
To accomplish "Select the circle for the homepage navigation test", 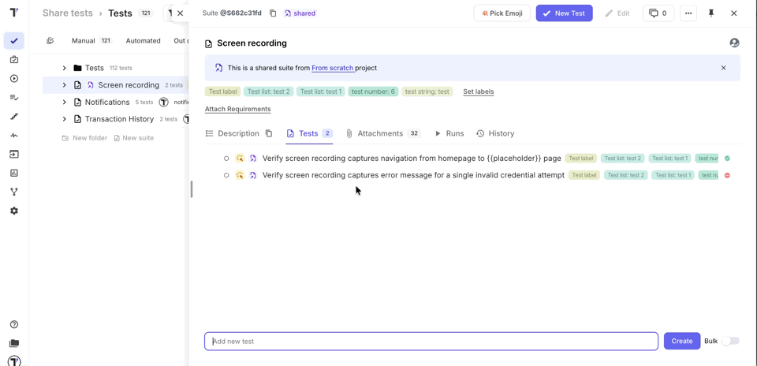I will pos(226,159).
